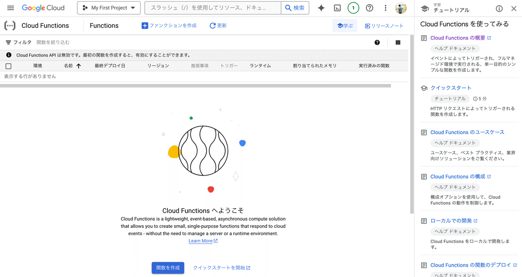
Task: Open Cloud Functions の概要 link
Action: (x=461, y=38)
